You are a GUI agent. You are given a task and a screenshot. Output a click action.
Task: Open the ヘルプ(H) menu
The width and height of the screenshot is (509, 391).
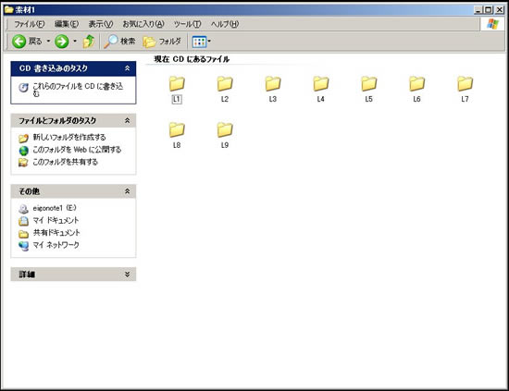click(x=225, y=24)
